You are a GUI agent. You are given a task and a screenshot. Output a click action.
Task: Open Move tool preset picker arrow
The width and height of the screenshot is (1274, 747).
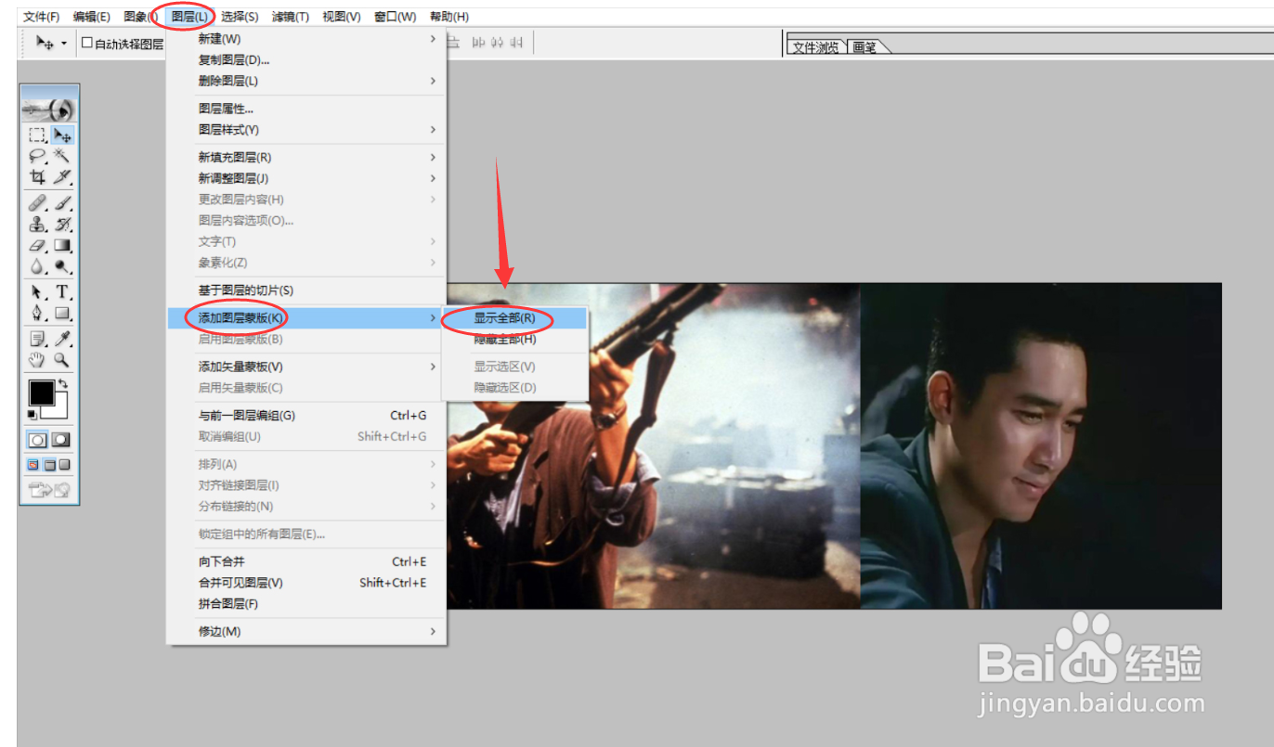click(x=64, y=43)
